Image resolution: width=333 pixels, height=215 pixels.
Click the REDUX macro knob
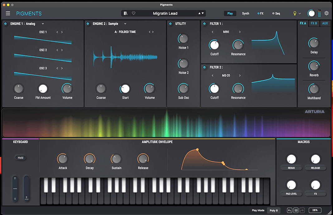291,159
